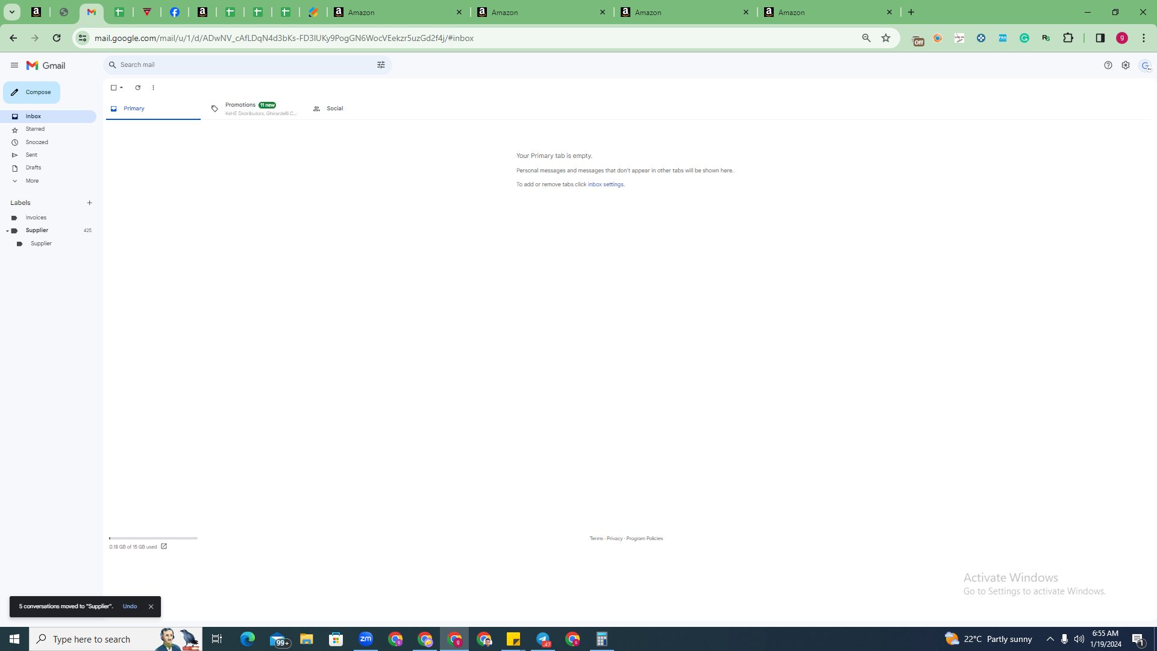
Task: Refresh the mail list
Action: coord(138,87)
